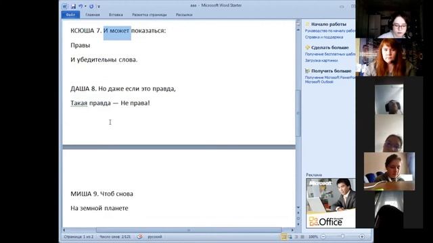Click the zoom out minus button
Viewport: 433px width, 243px height.
click(323, 237)
